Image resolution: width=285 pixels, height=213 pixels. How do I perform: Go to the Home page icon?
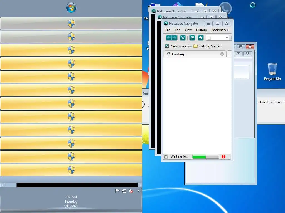click(200, 38)
